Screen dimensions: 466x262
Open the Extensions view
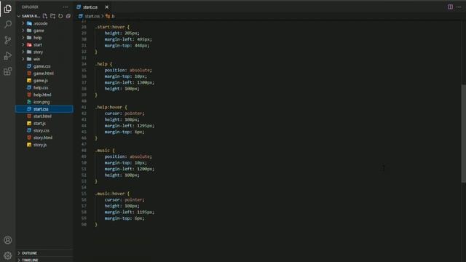pos(8,71)
